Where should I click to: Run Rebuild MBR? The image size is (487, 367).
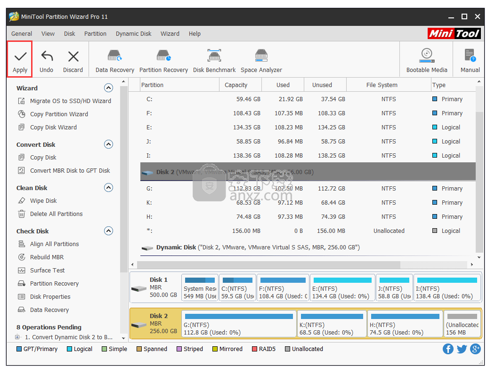pyautogui.click(x=41, y=257)
